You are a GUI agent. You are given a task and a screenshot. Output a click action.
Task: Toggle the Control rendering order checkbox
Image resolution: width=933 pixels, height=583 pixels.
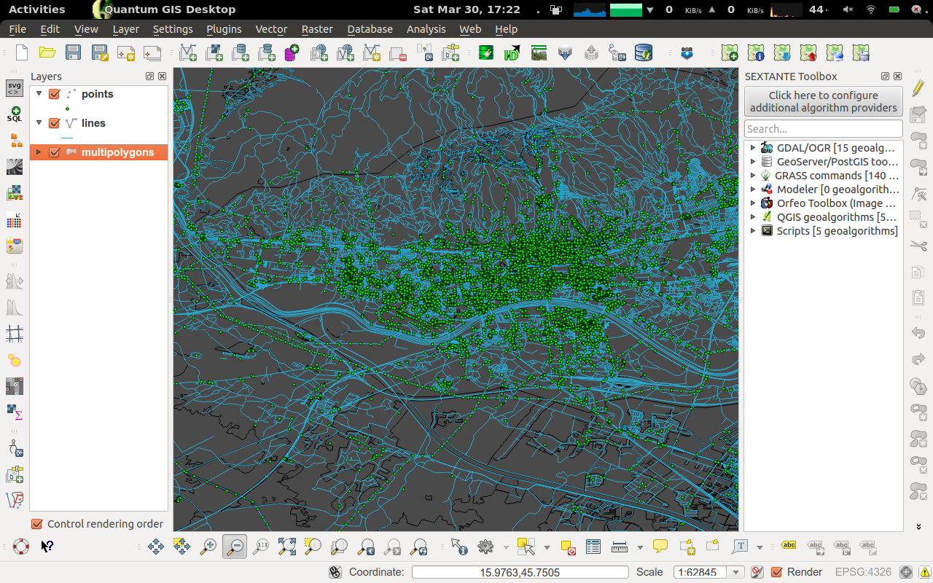(x=36, y=524)
